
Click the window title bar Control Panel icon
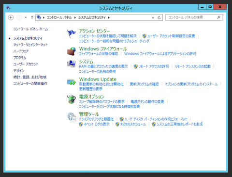pos(8,8)
